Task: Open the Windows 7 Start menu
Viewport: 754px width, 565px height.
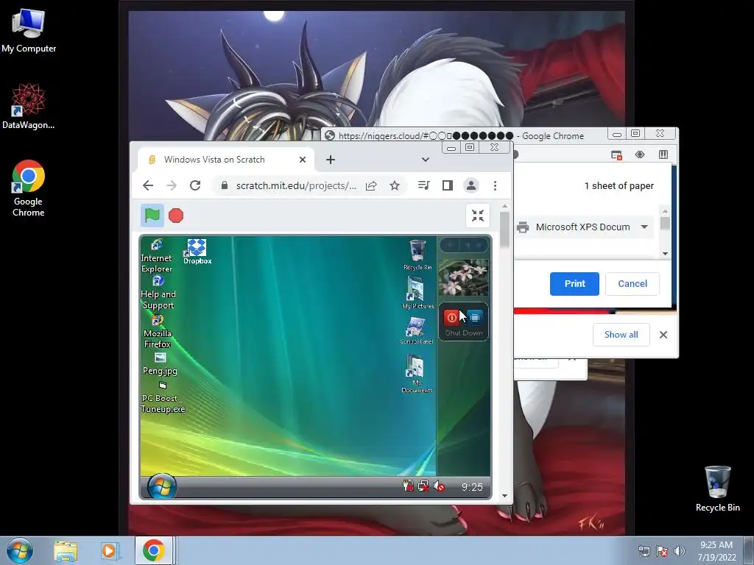Action: pos(20,550)
